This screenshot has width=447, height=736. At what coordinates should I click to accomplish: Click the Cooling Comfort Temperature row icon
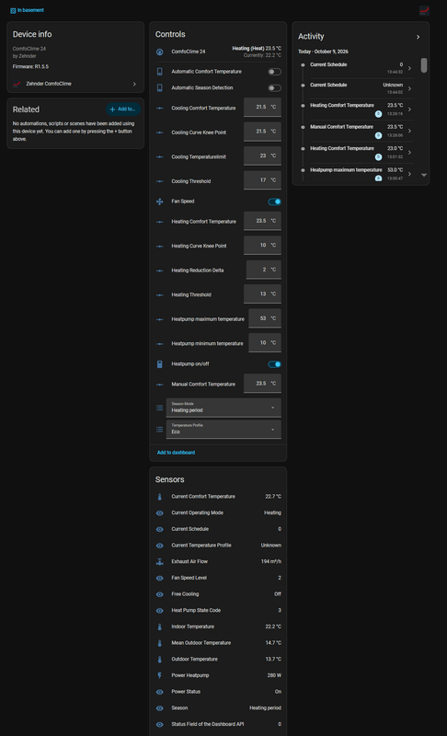coord(159,108)
